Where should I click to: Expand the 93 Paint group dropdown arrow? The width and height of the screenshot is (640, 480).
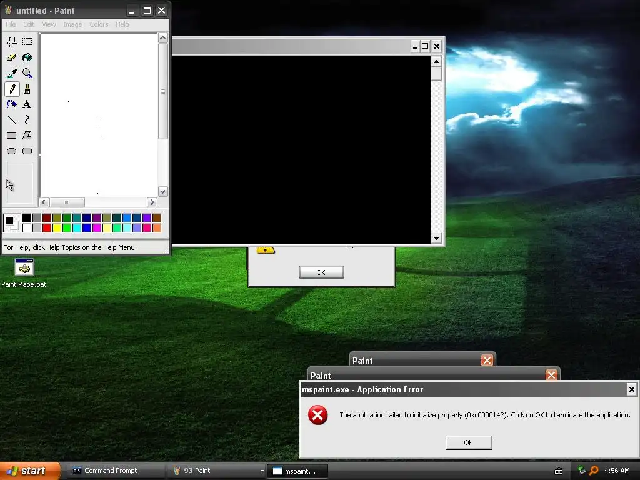[x=262, y=471]
